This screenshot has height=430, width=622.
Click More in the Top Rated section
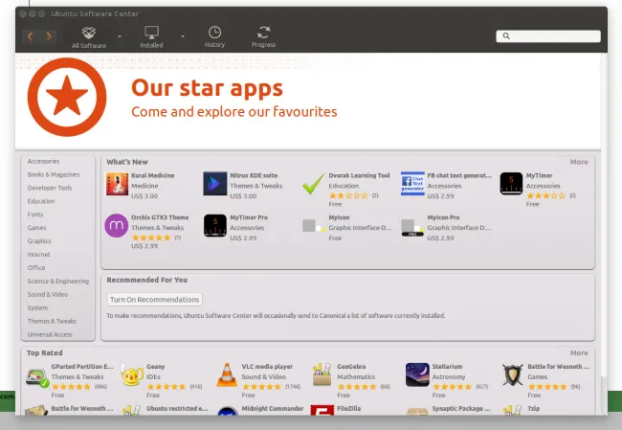pyautogui.click(x=579, y=353)
